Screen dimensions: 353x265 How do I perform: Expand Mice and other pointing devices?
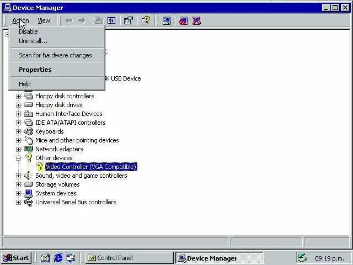click(18, 140)
